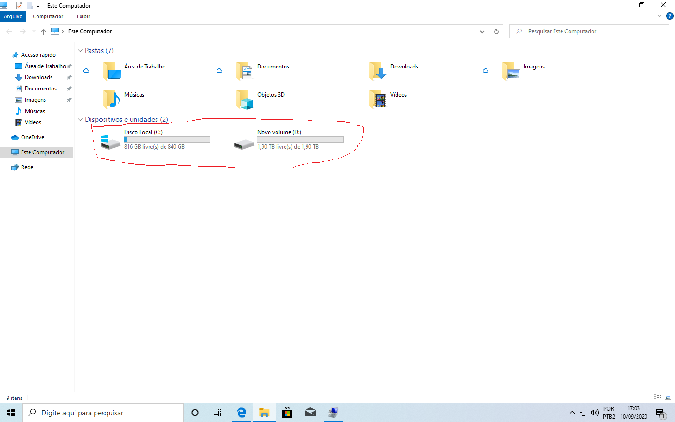The height and width of the screenshot is (422, 675).
Task: Click the Pesquisar Este Computador search field
Action: [589, 31]
